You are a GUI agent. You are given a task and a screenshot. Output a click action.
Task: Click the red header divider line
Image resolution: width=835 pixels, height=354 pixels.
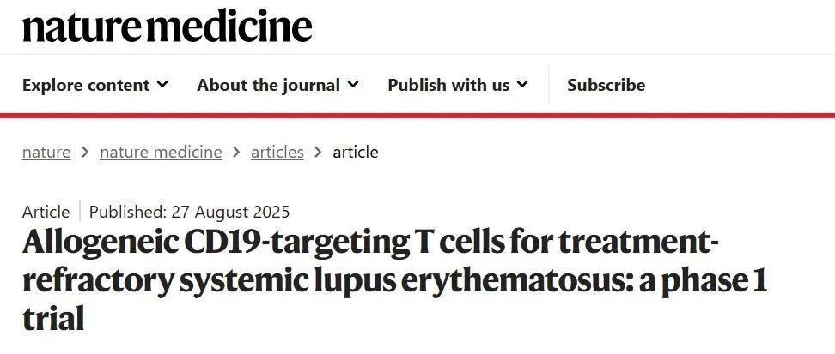pos(417,116)
